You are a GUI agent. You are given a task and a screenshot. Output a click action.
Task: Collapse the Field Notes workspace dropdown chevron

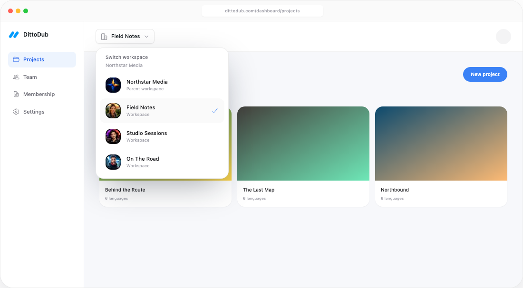(146, 36)
